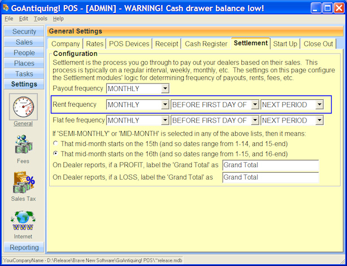This screenshot has width=347, height=266.
Task: Click the GoAntiquing app icon in title bar
Action: (x=6, y=8)
